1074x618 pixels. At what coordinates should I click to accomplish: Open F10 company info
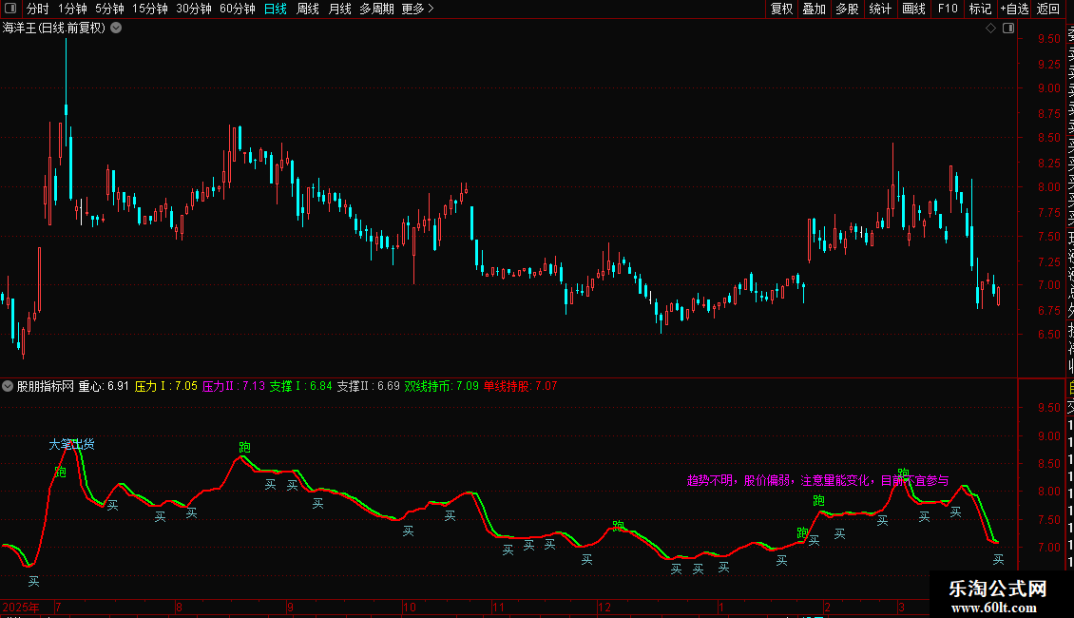(948, 9)
